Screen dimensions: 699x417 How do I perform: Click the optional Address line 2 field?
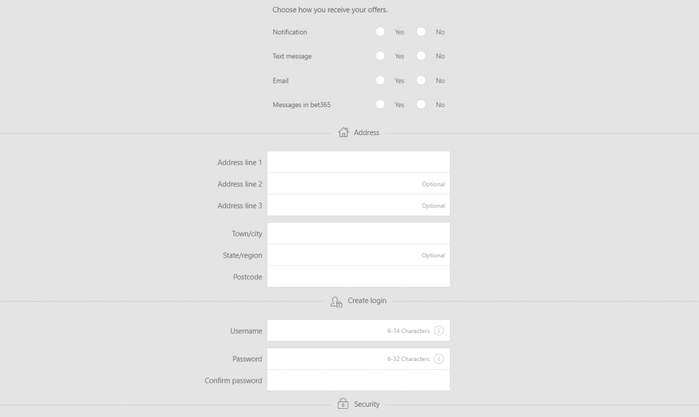358,184
